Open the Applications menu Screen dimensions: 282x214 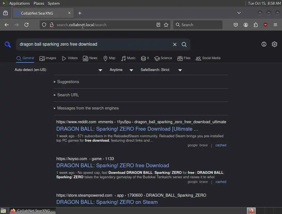20,3
